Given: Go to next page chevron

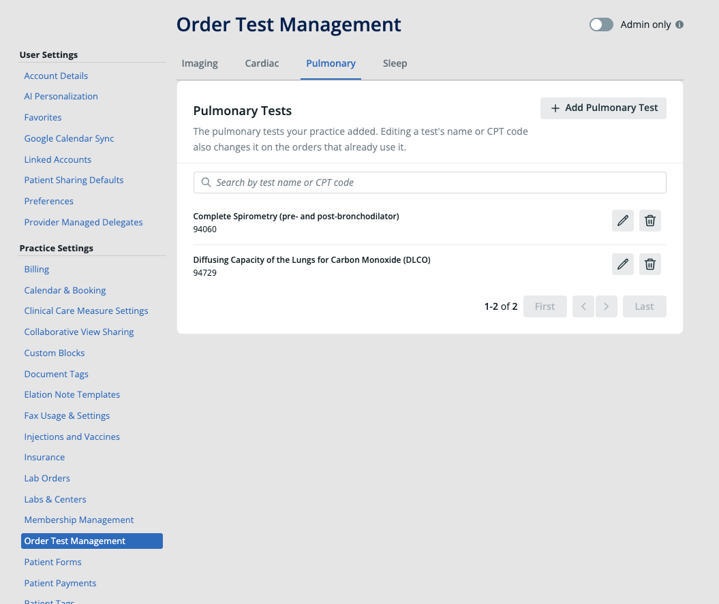Looking at the screenshot, I should coord(606,306).
